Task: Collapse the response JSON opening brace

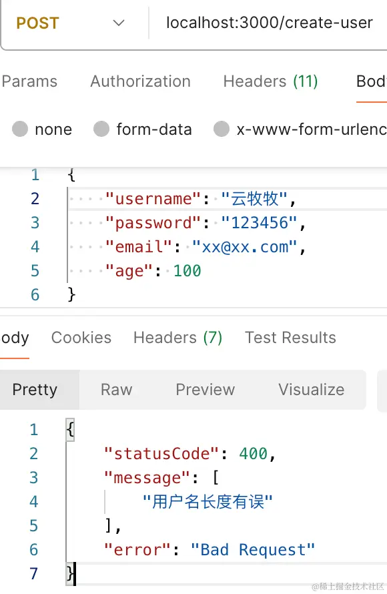Action: point(70,430)
